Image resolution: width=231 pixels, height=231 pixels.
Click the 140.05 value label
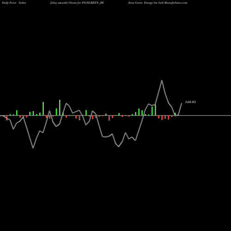click(190, 102)
